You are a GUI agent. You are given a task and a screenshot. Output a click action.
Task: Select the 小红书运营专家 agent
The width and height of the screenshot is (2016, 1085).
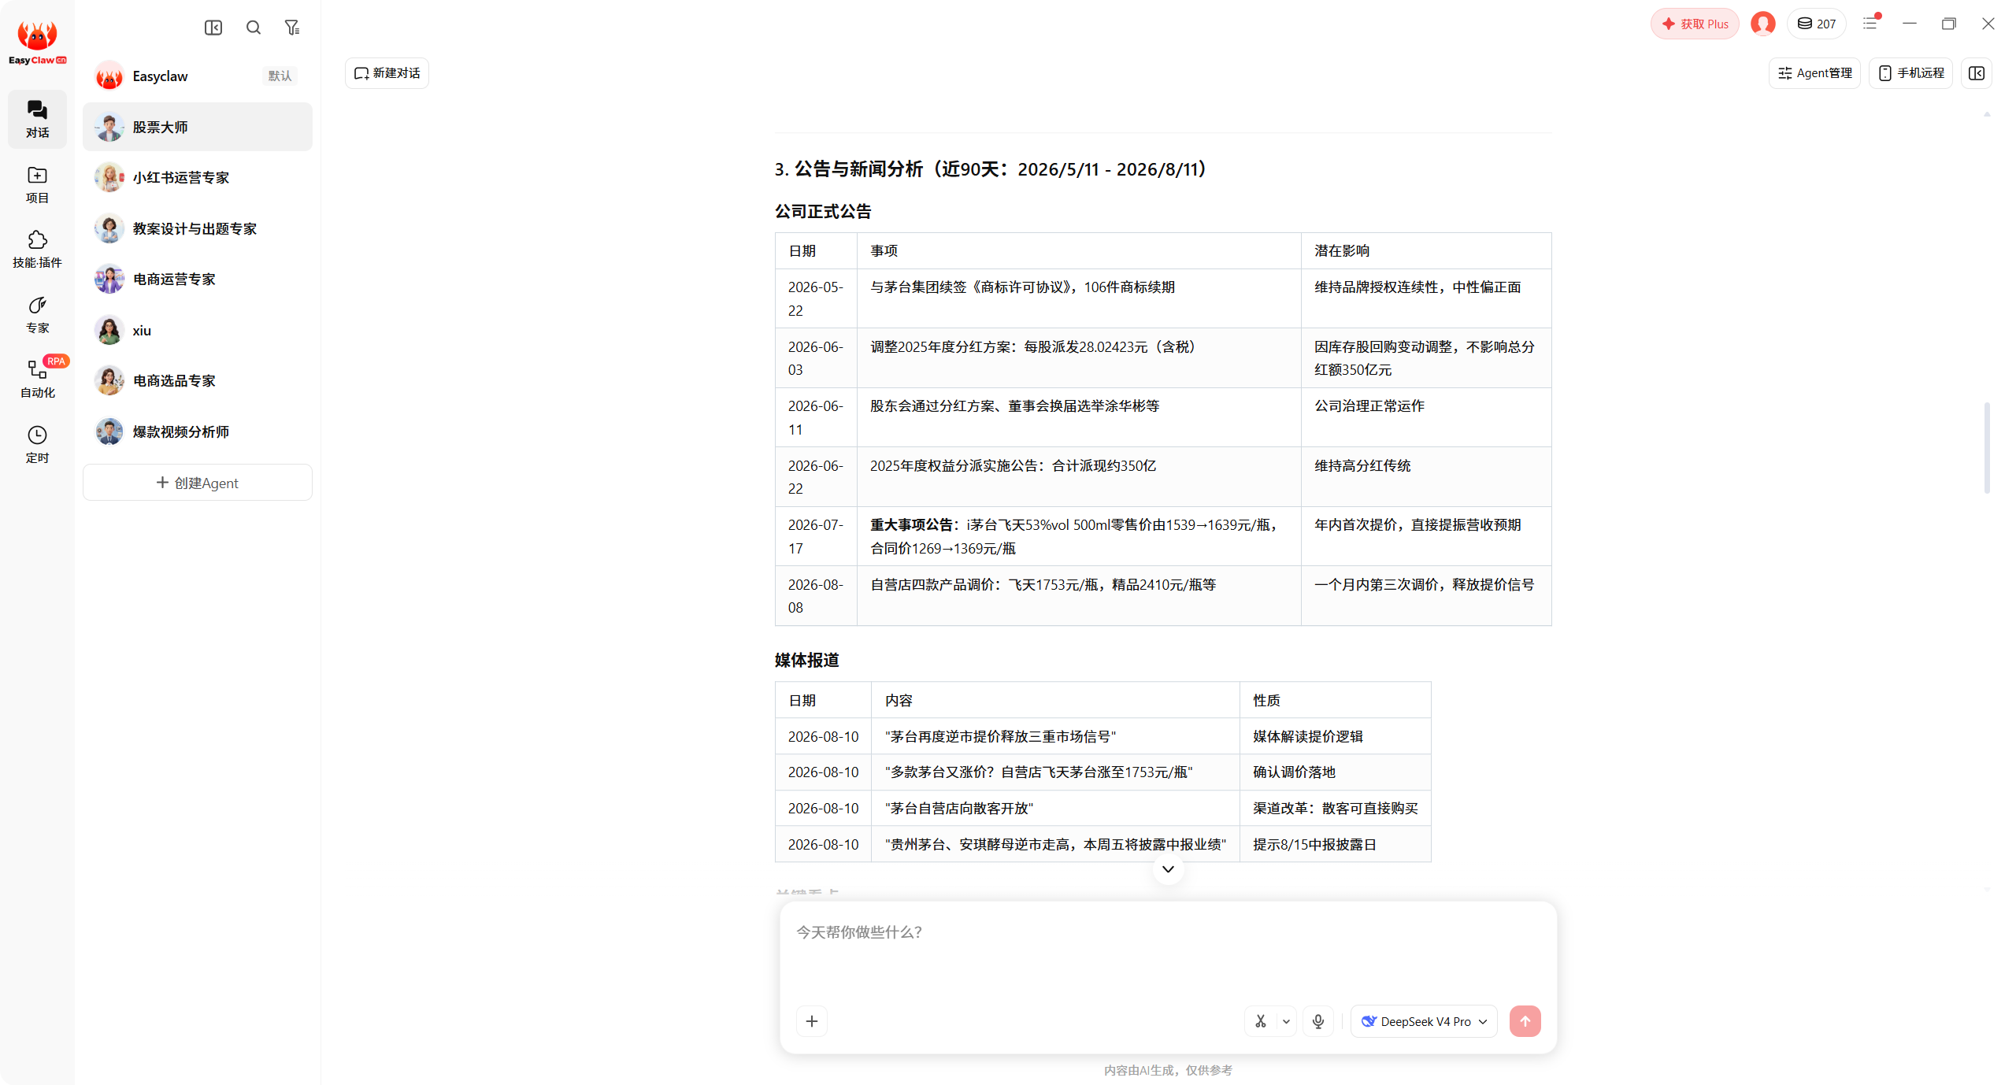pos(198,178)
